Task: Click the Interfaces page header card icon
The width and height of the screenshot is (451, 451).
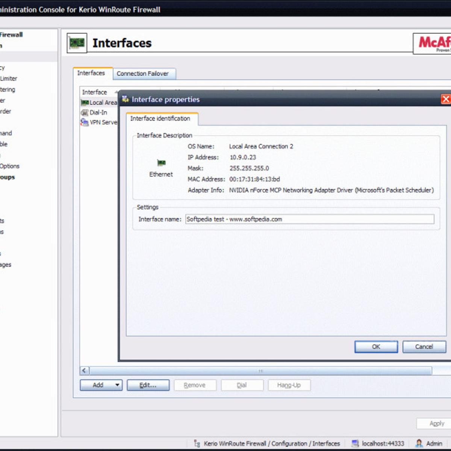Action: (77, 43)
